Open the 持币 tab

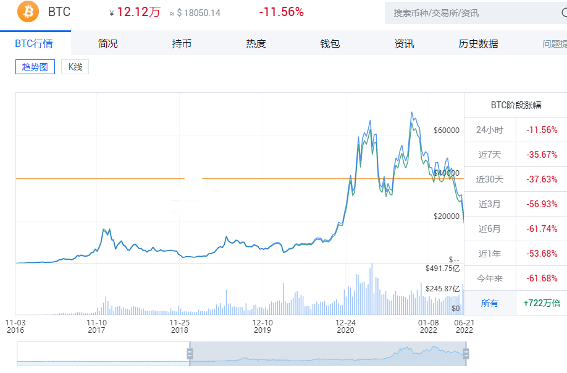(x=182, y=44)
